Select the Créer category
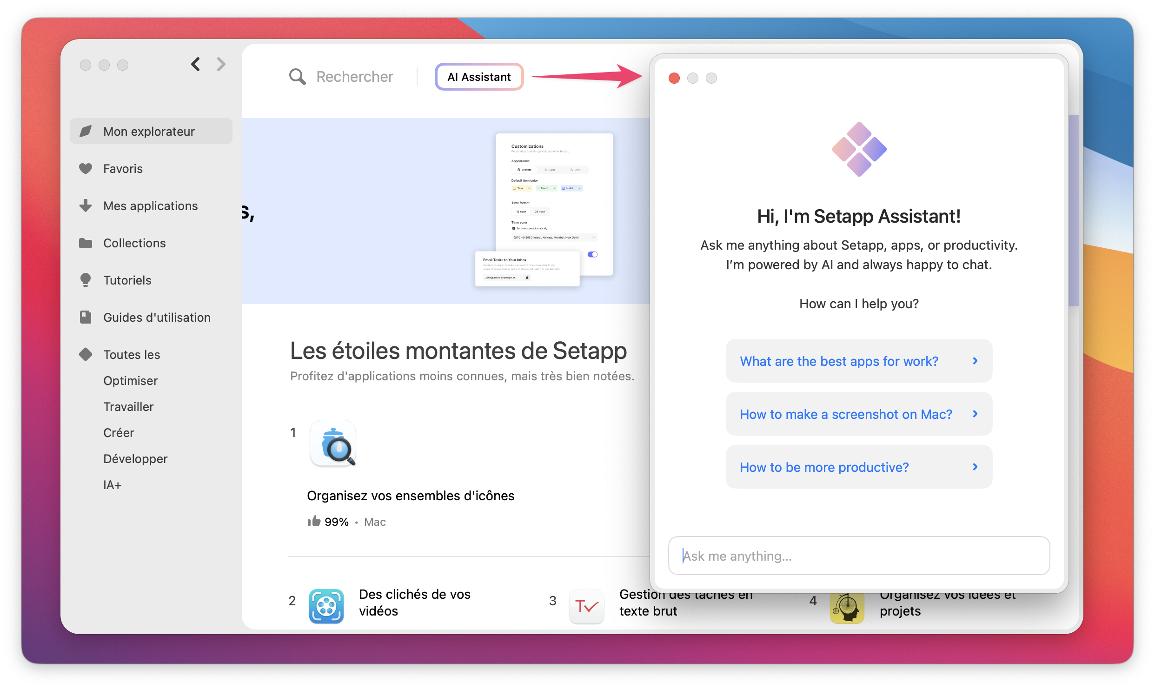Viewport: 1155px width, 689px height. 119,433
